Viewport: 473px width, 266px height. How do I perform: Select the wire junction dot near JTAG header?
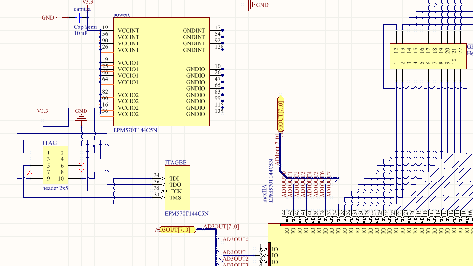[x=94, y=146]
